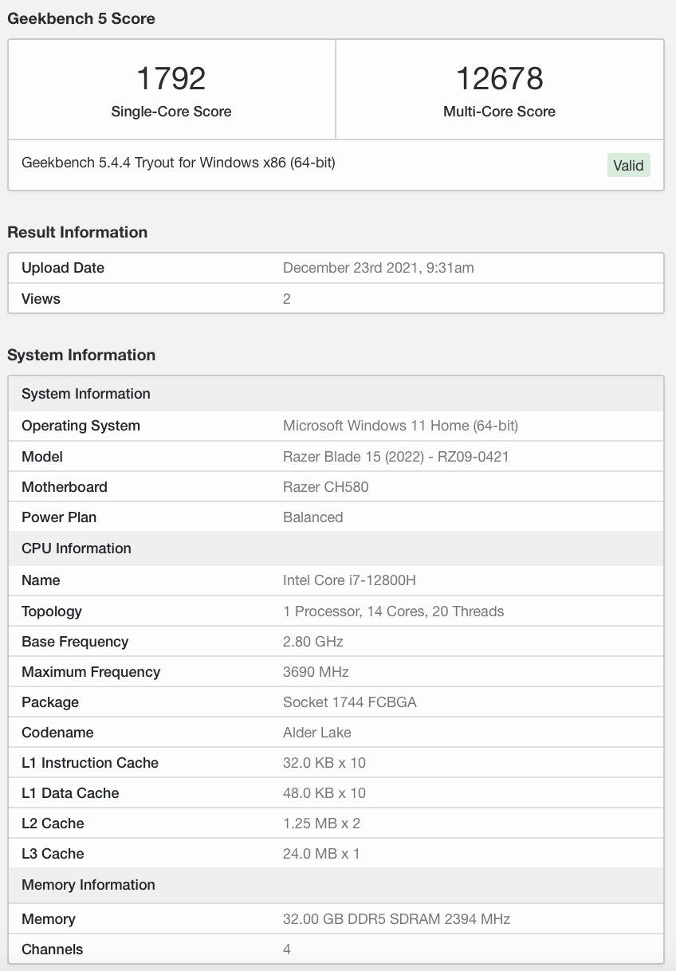
Task: Click the Geekbench 5 Score heading
Action: (81, 18)
